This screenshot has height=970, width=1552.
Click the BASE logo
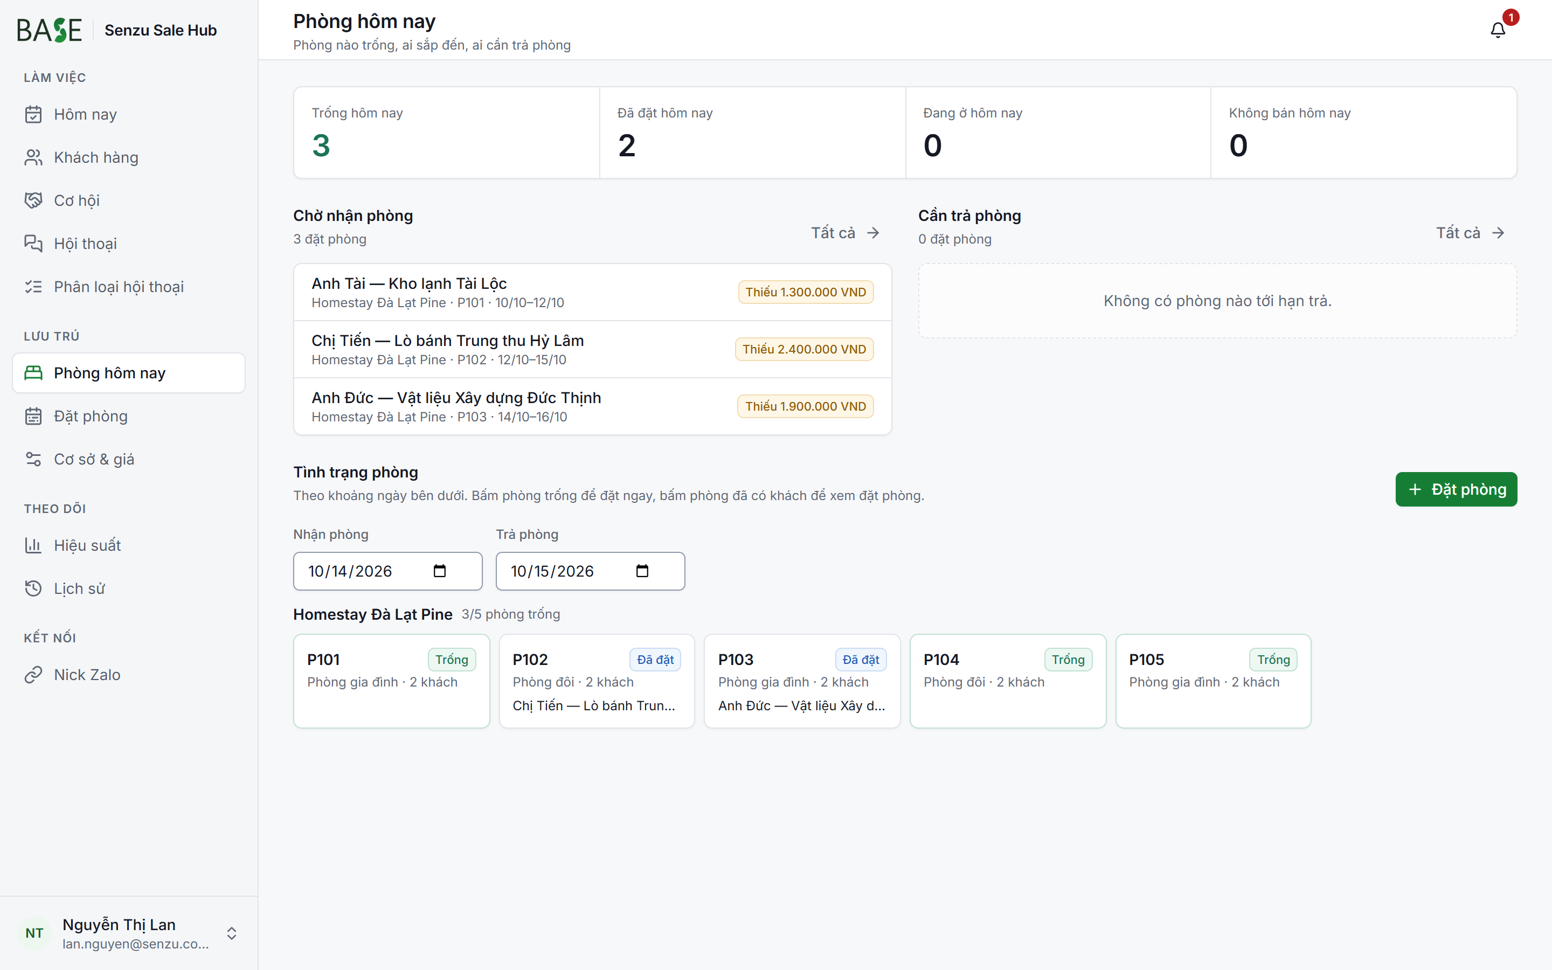tap(50, 30)
